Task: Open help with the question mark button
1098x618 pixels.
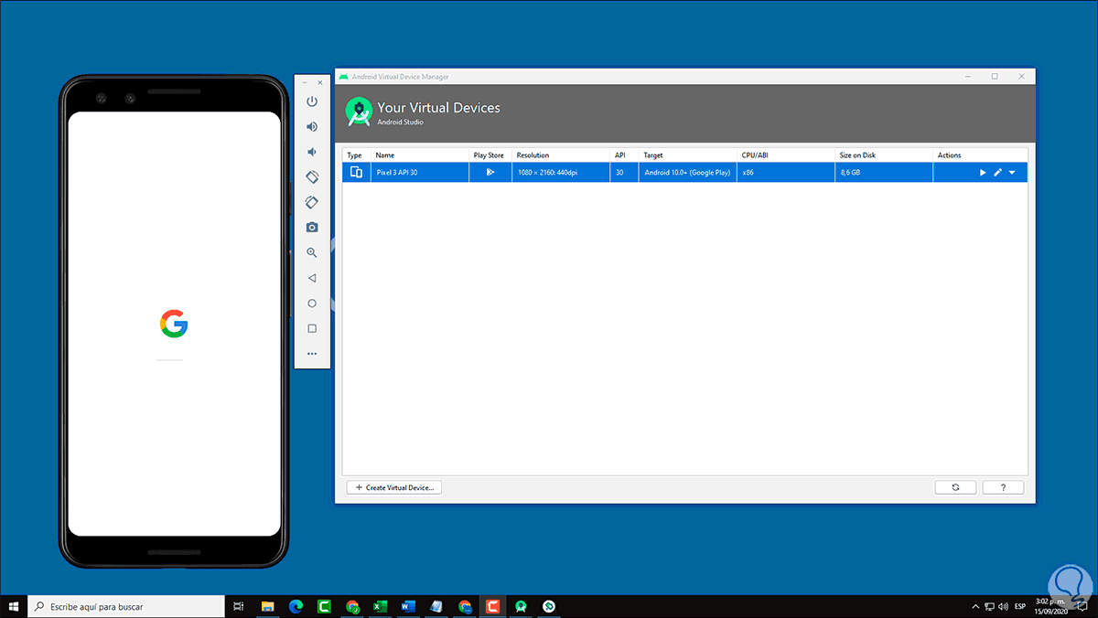Action: 1003,487
